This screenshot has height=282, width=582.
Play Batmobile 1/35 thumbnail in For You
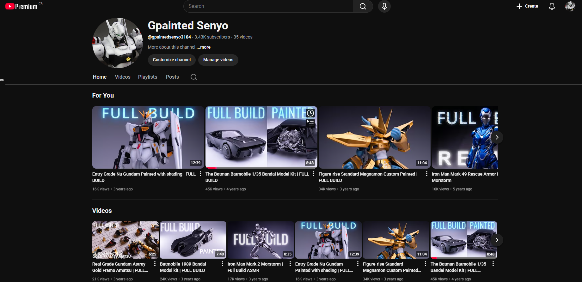(x=261, y=137)
